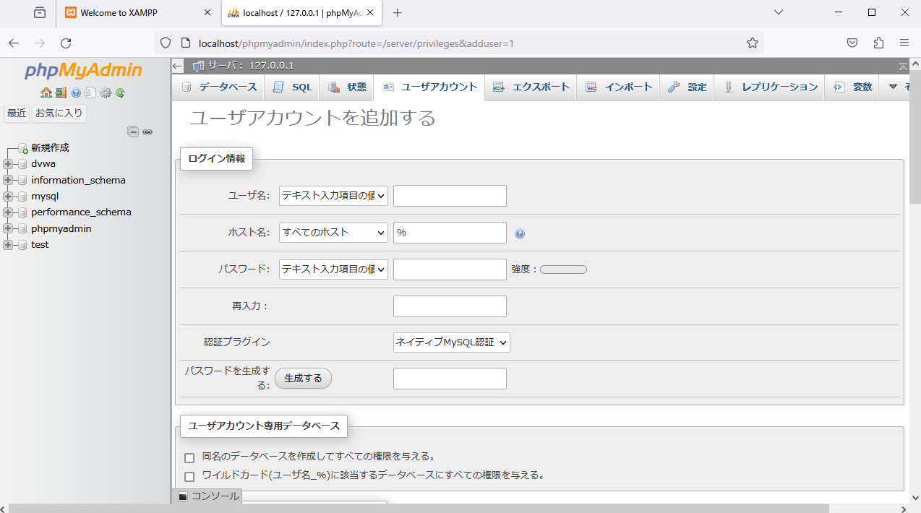Open phpMyAdmin documentation help icon
Viewport: 921px width, 513px height.
[x=76, y=92]
